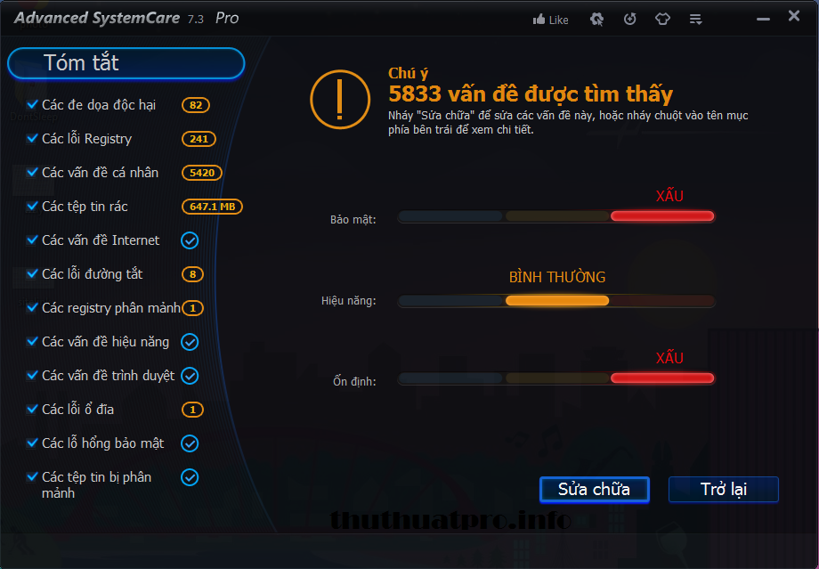Click the lỗi ổ đĩa count badge
The image size is (819, 569).
click(192, 410)
